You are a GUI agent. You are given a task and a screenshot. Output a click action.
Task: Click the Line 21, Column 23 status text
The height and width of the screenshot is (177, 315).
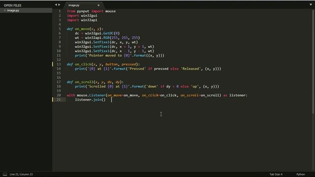(21, 174)
